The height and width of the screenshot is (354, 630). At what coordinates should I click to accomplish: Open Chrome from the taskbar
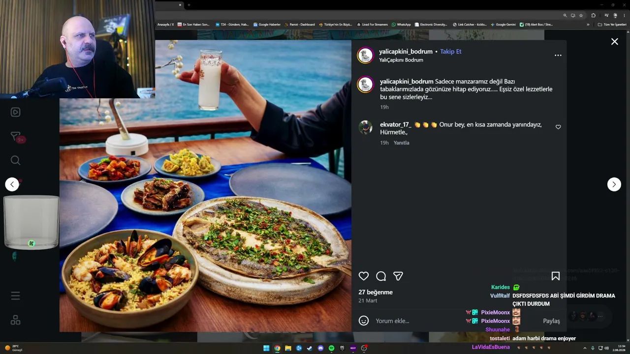tap(277, 348)
